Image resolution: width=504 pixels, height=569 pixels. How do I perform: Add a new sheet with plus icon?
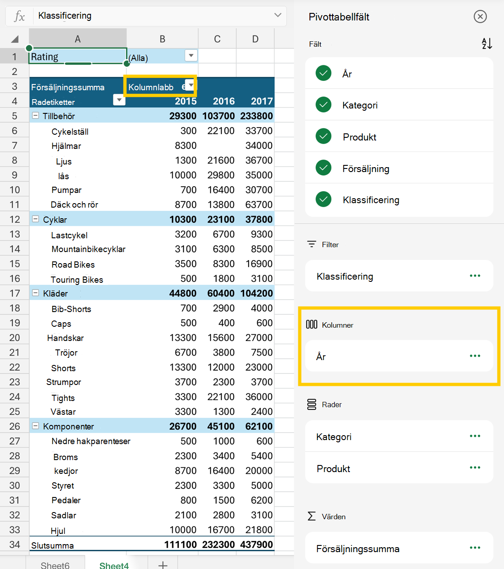point(163,565)
